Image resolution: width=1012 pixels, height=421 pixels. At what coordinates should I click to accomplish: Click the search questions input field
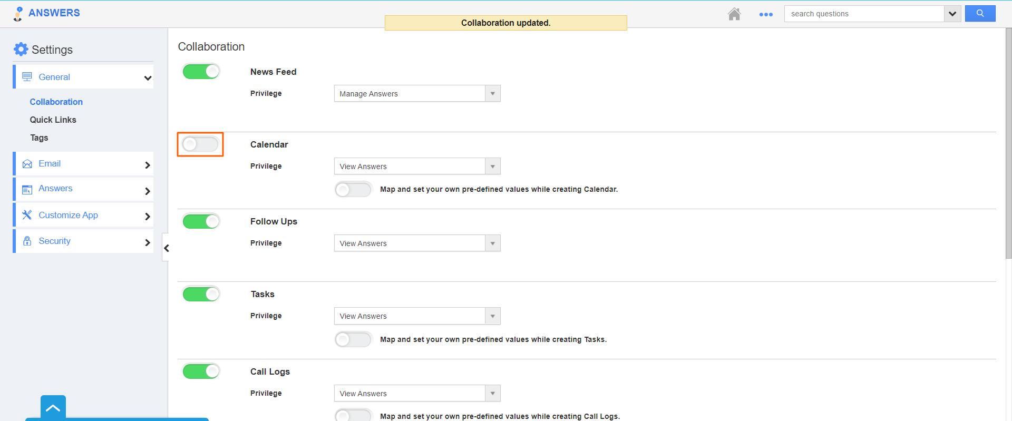pos(864,14)
